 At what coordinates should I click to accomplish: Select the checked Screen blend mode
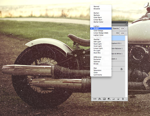(96, 28)
